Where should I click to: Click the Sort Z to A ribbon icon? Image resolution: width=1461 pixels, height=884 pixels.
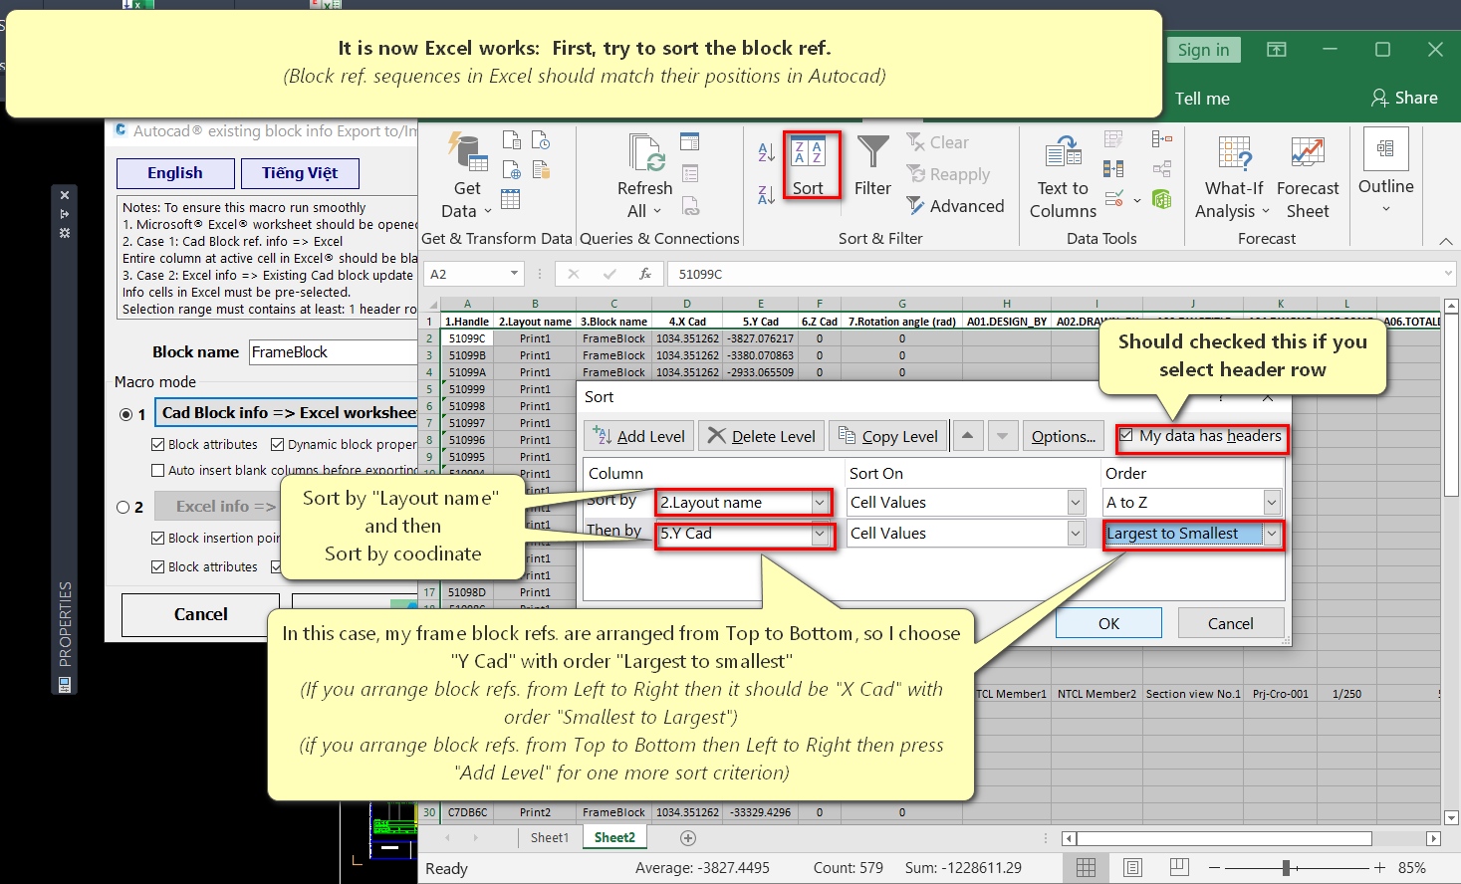pyautogui.click(x=766, y=194)
